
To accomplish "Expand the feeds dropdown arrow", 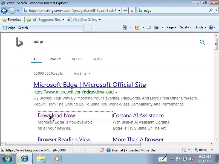I will click(143, 27).
